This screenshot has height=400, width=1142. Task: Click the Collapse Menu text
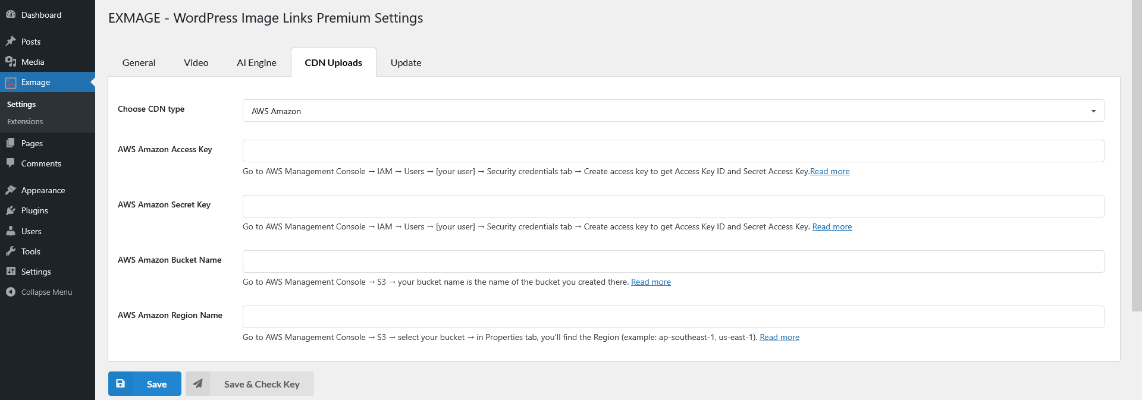46,292
